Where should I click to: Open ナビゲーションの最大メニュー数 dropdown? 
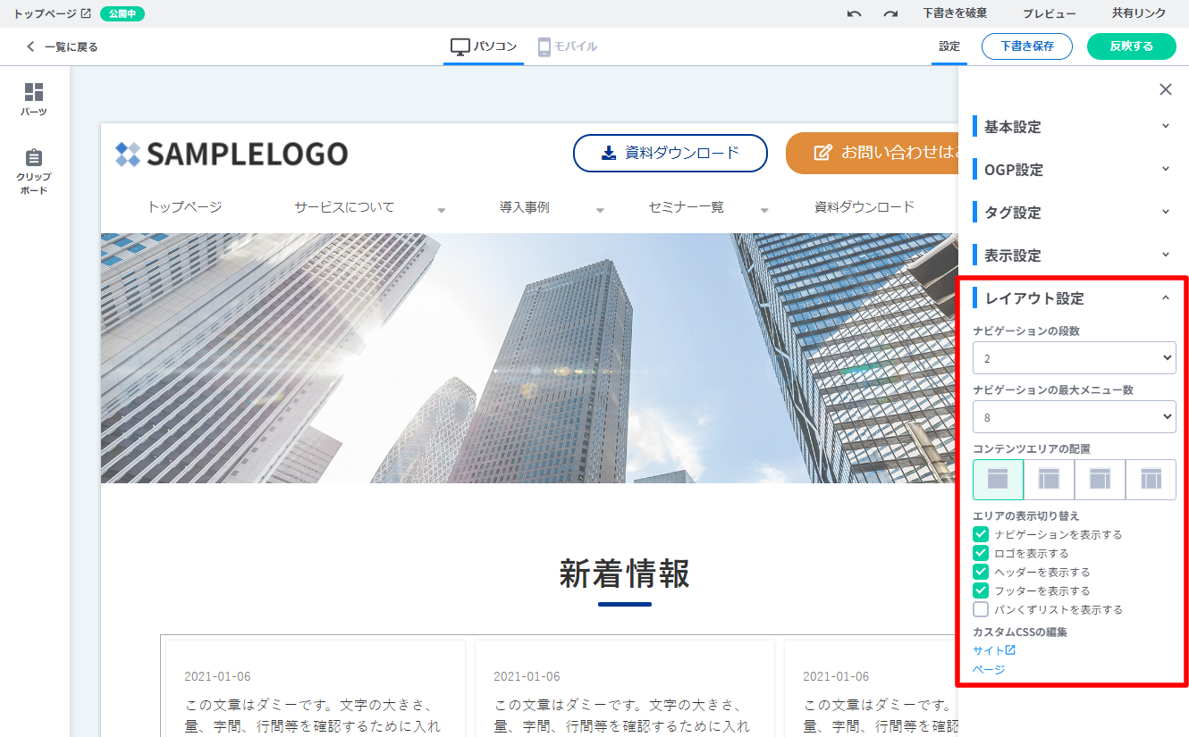(1075, 417)
